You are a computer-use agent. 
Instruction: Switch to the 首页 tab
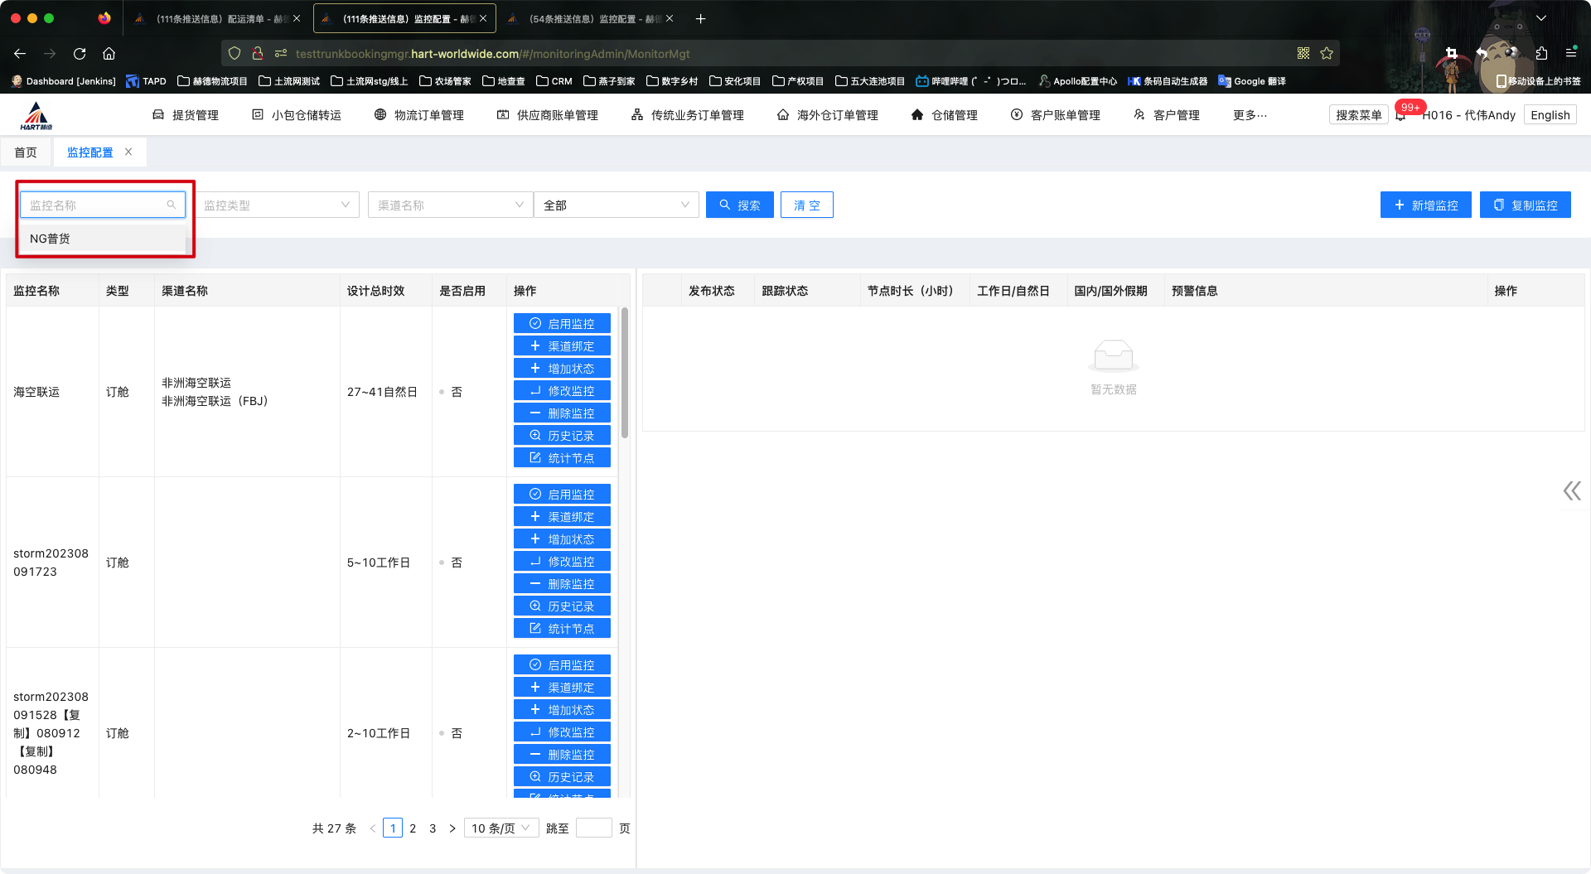coord(26,152)
